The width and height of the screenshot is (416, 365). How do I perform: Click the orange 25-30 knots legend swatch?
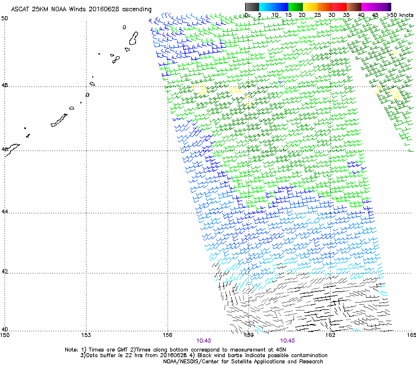[x=325, y=7]
